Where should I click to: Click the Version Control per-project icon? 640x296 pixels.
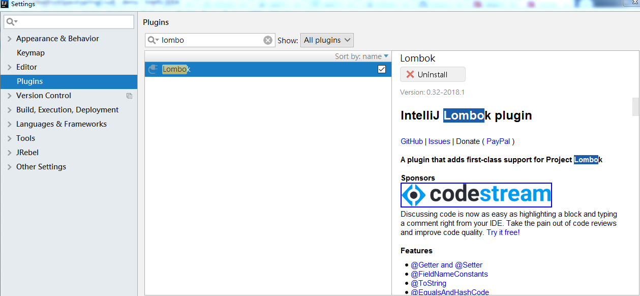[129, 96]
